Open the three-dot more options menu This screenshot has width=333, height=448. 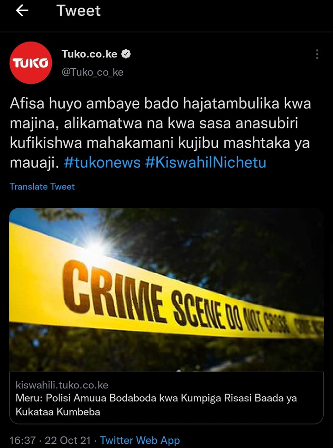(317, 54)
